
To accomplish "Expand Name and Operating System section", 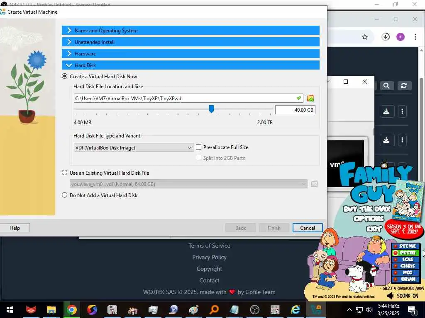I will 191,30.
